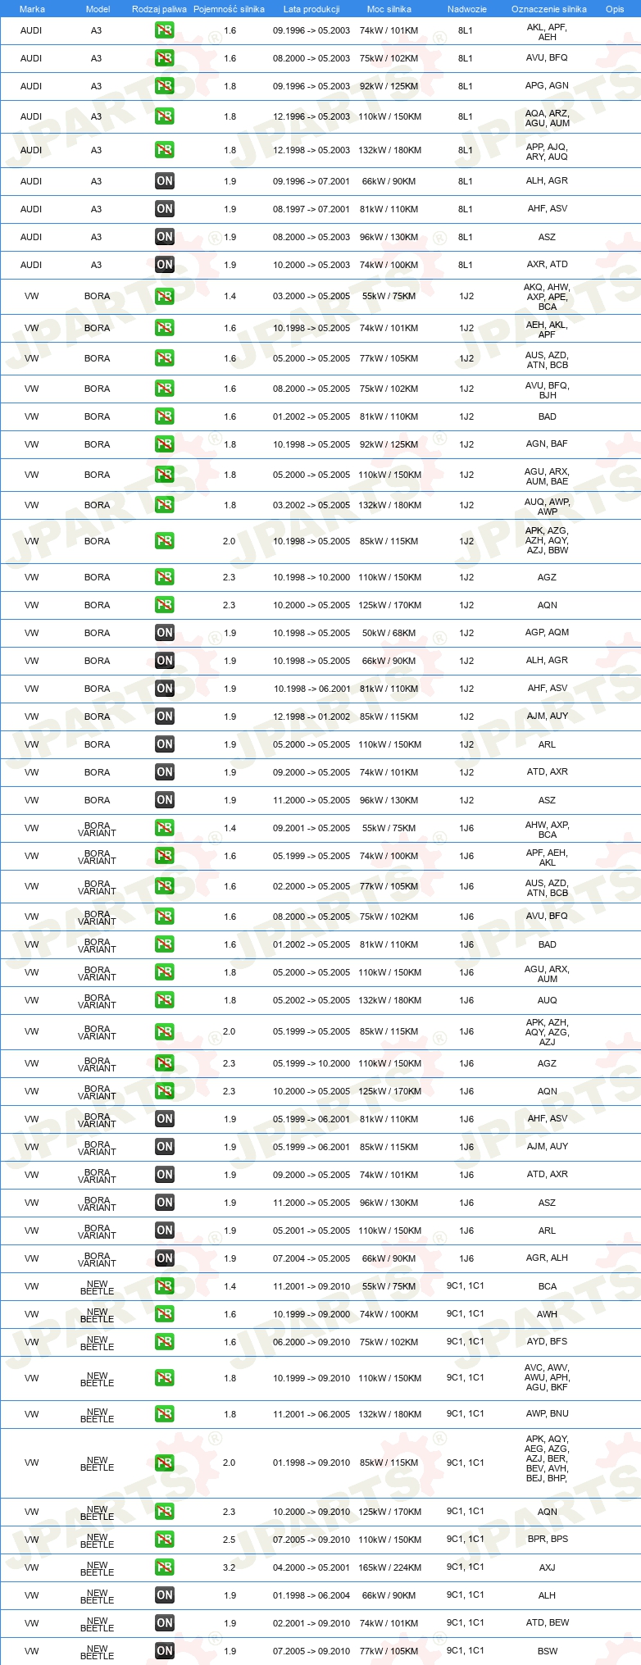
Task: Click petrol icon in New Beetle AWP, BNU row
Action: [164, 1414]
